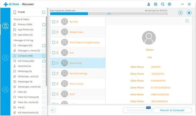Select Viber Attachments (0) item

click(28, 102)
